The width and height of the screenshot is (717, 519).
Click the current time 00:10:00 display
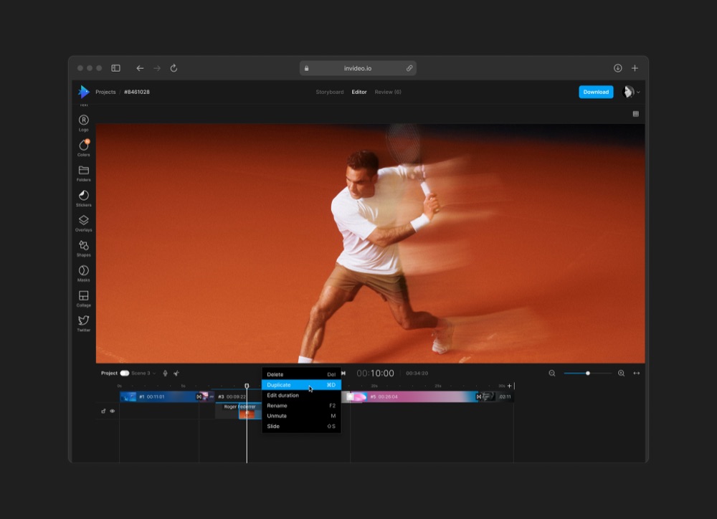click(x=375, y=373)
